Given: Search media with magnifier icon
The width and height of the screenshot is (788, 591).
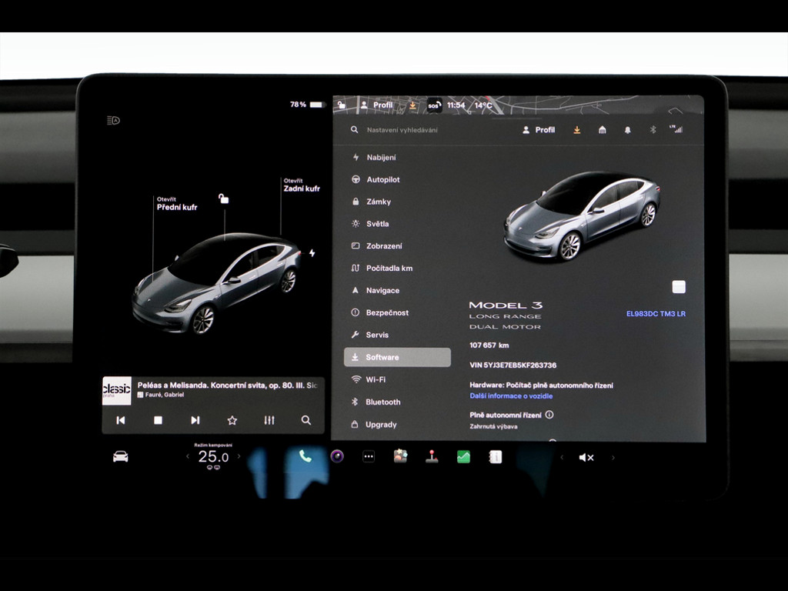Looking at the screenshot, I should (x=306, y=420).
